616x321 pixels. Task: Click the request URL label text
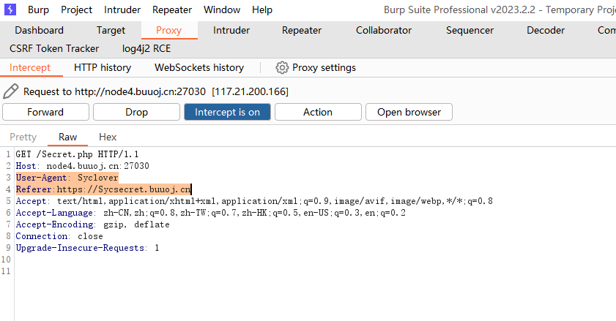(156, 92)
